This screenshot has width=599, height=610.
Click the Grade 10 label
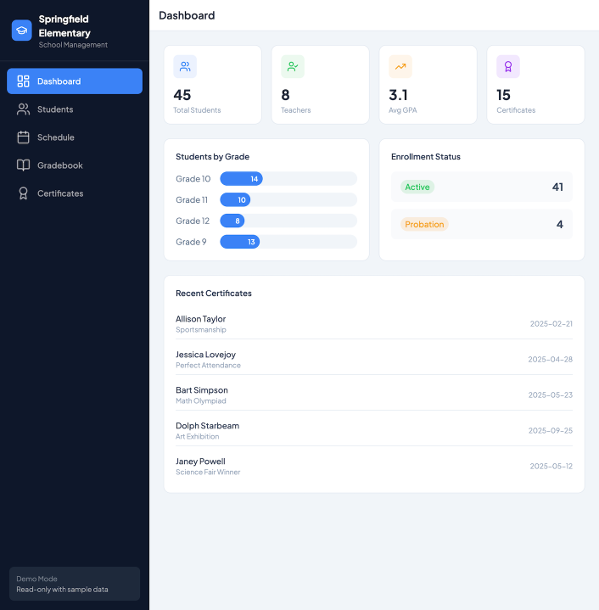click(x=193, y=179)
